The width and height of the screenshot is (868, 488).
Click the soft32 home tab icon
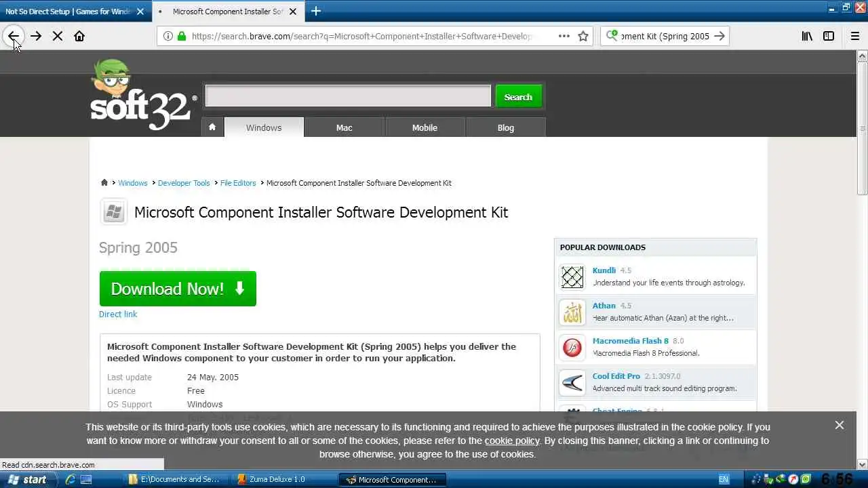(212, 127)
